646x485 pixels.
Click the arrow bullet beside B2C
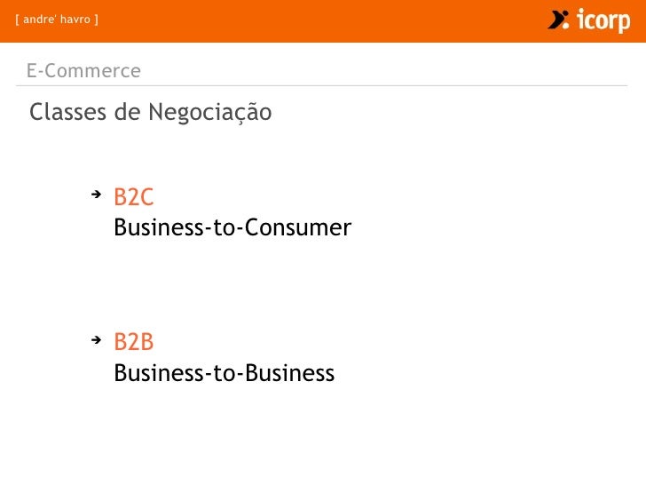[97, 194]
